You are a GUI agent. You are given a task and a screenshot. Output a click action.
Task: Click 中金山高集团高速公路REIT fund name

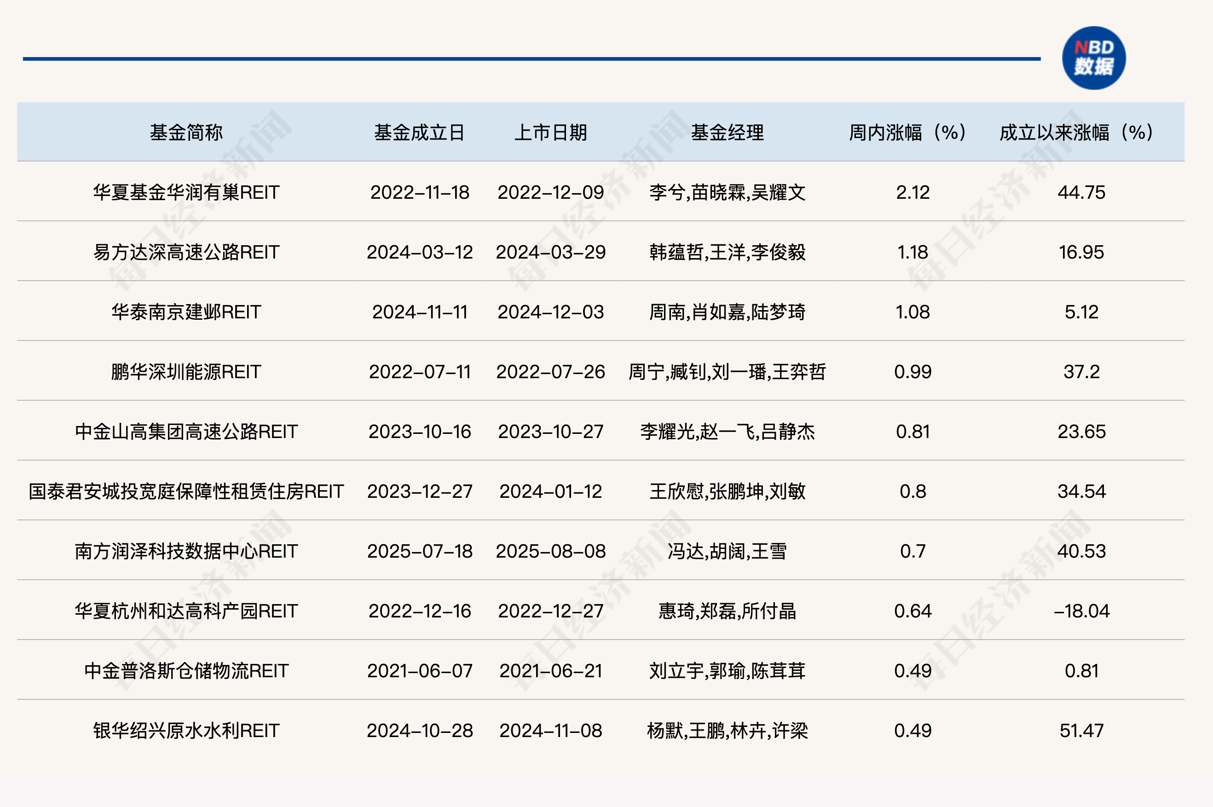(186, 431)
